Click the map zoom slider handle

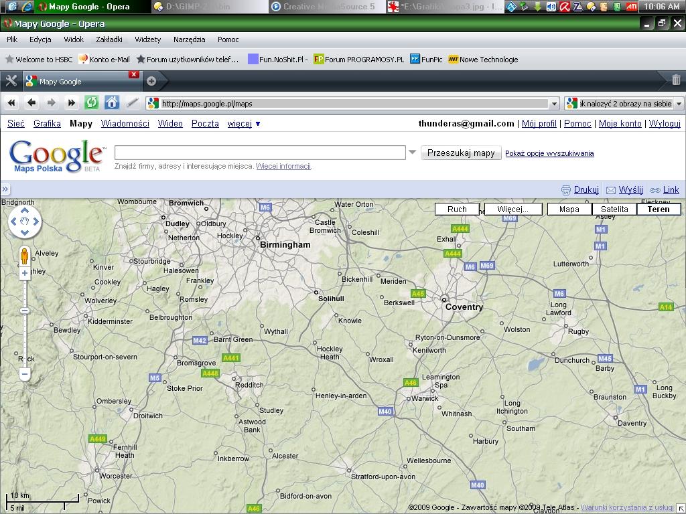[25, 311]
